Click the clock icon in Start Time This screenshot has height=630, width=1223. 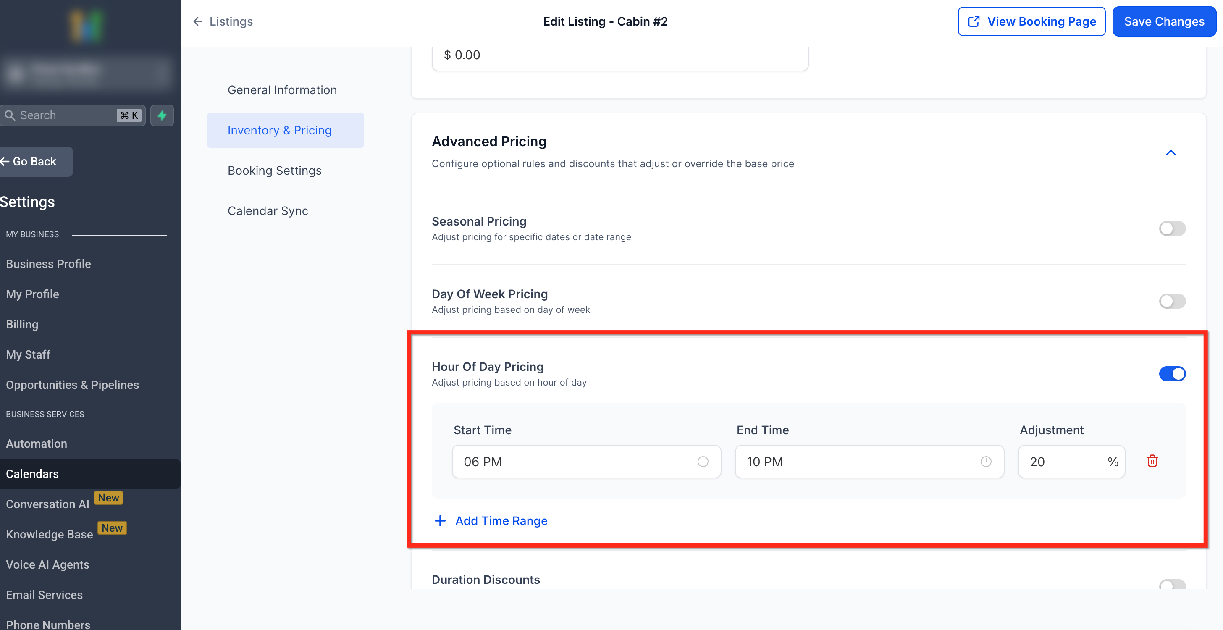[x=703, y=462]
